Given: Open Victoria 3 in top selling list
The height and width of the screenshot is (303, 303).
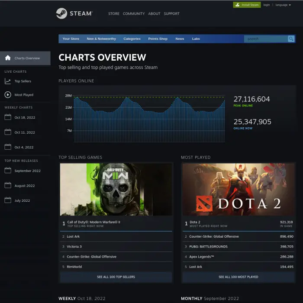Looking at the screenshot, I should coord(116,247).
